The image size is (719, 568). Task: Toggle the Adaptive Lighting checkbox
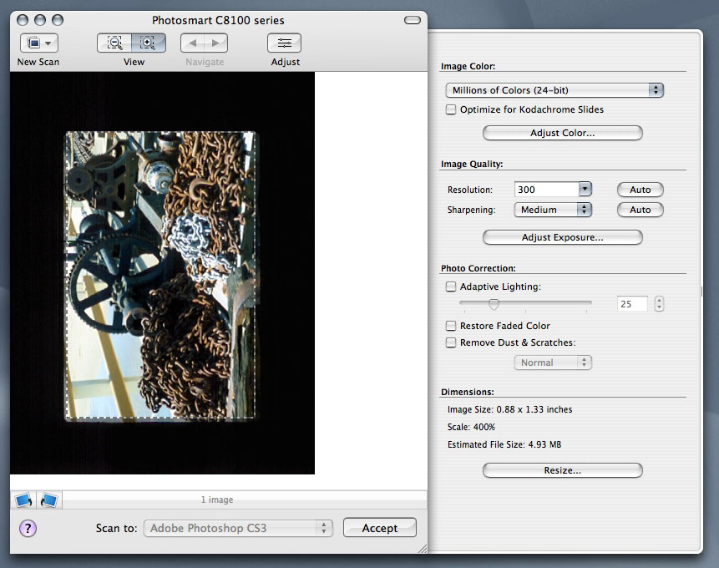(x=451, y=287)
